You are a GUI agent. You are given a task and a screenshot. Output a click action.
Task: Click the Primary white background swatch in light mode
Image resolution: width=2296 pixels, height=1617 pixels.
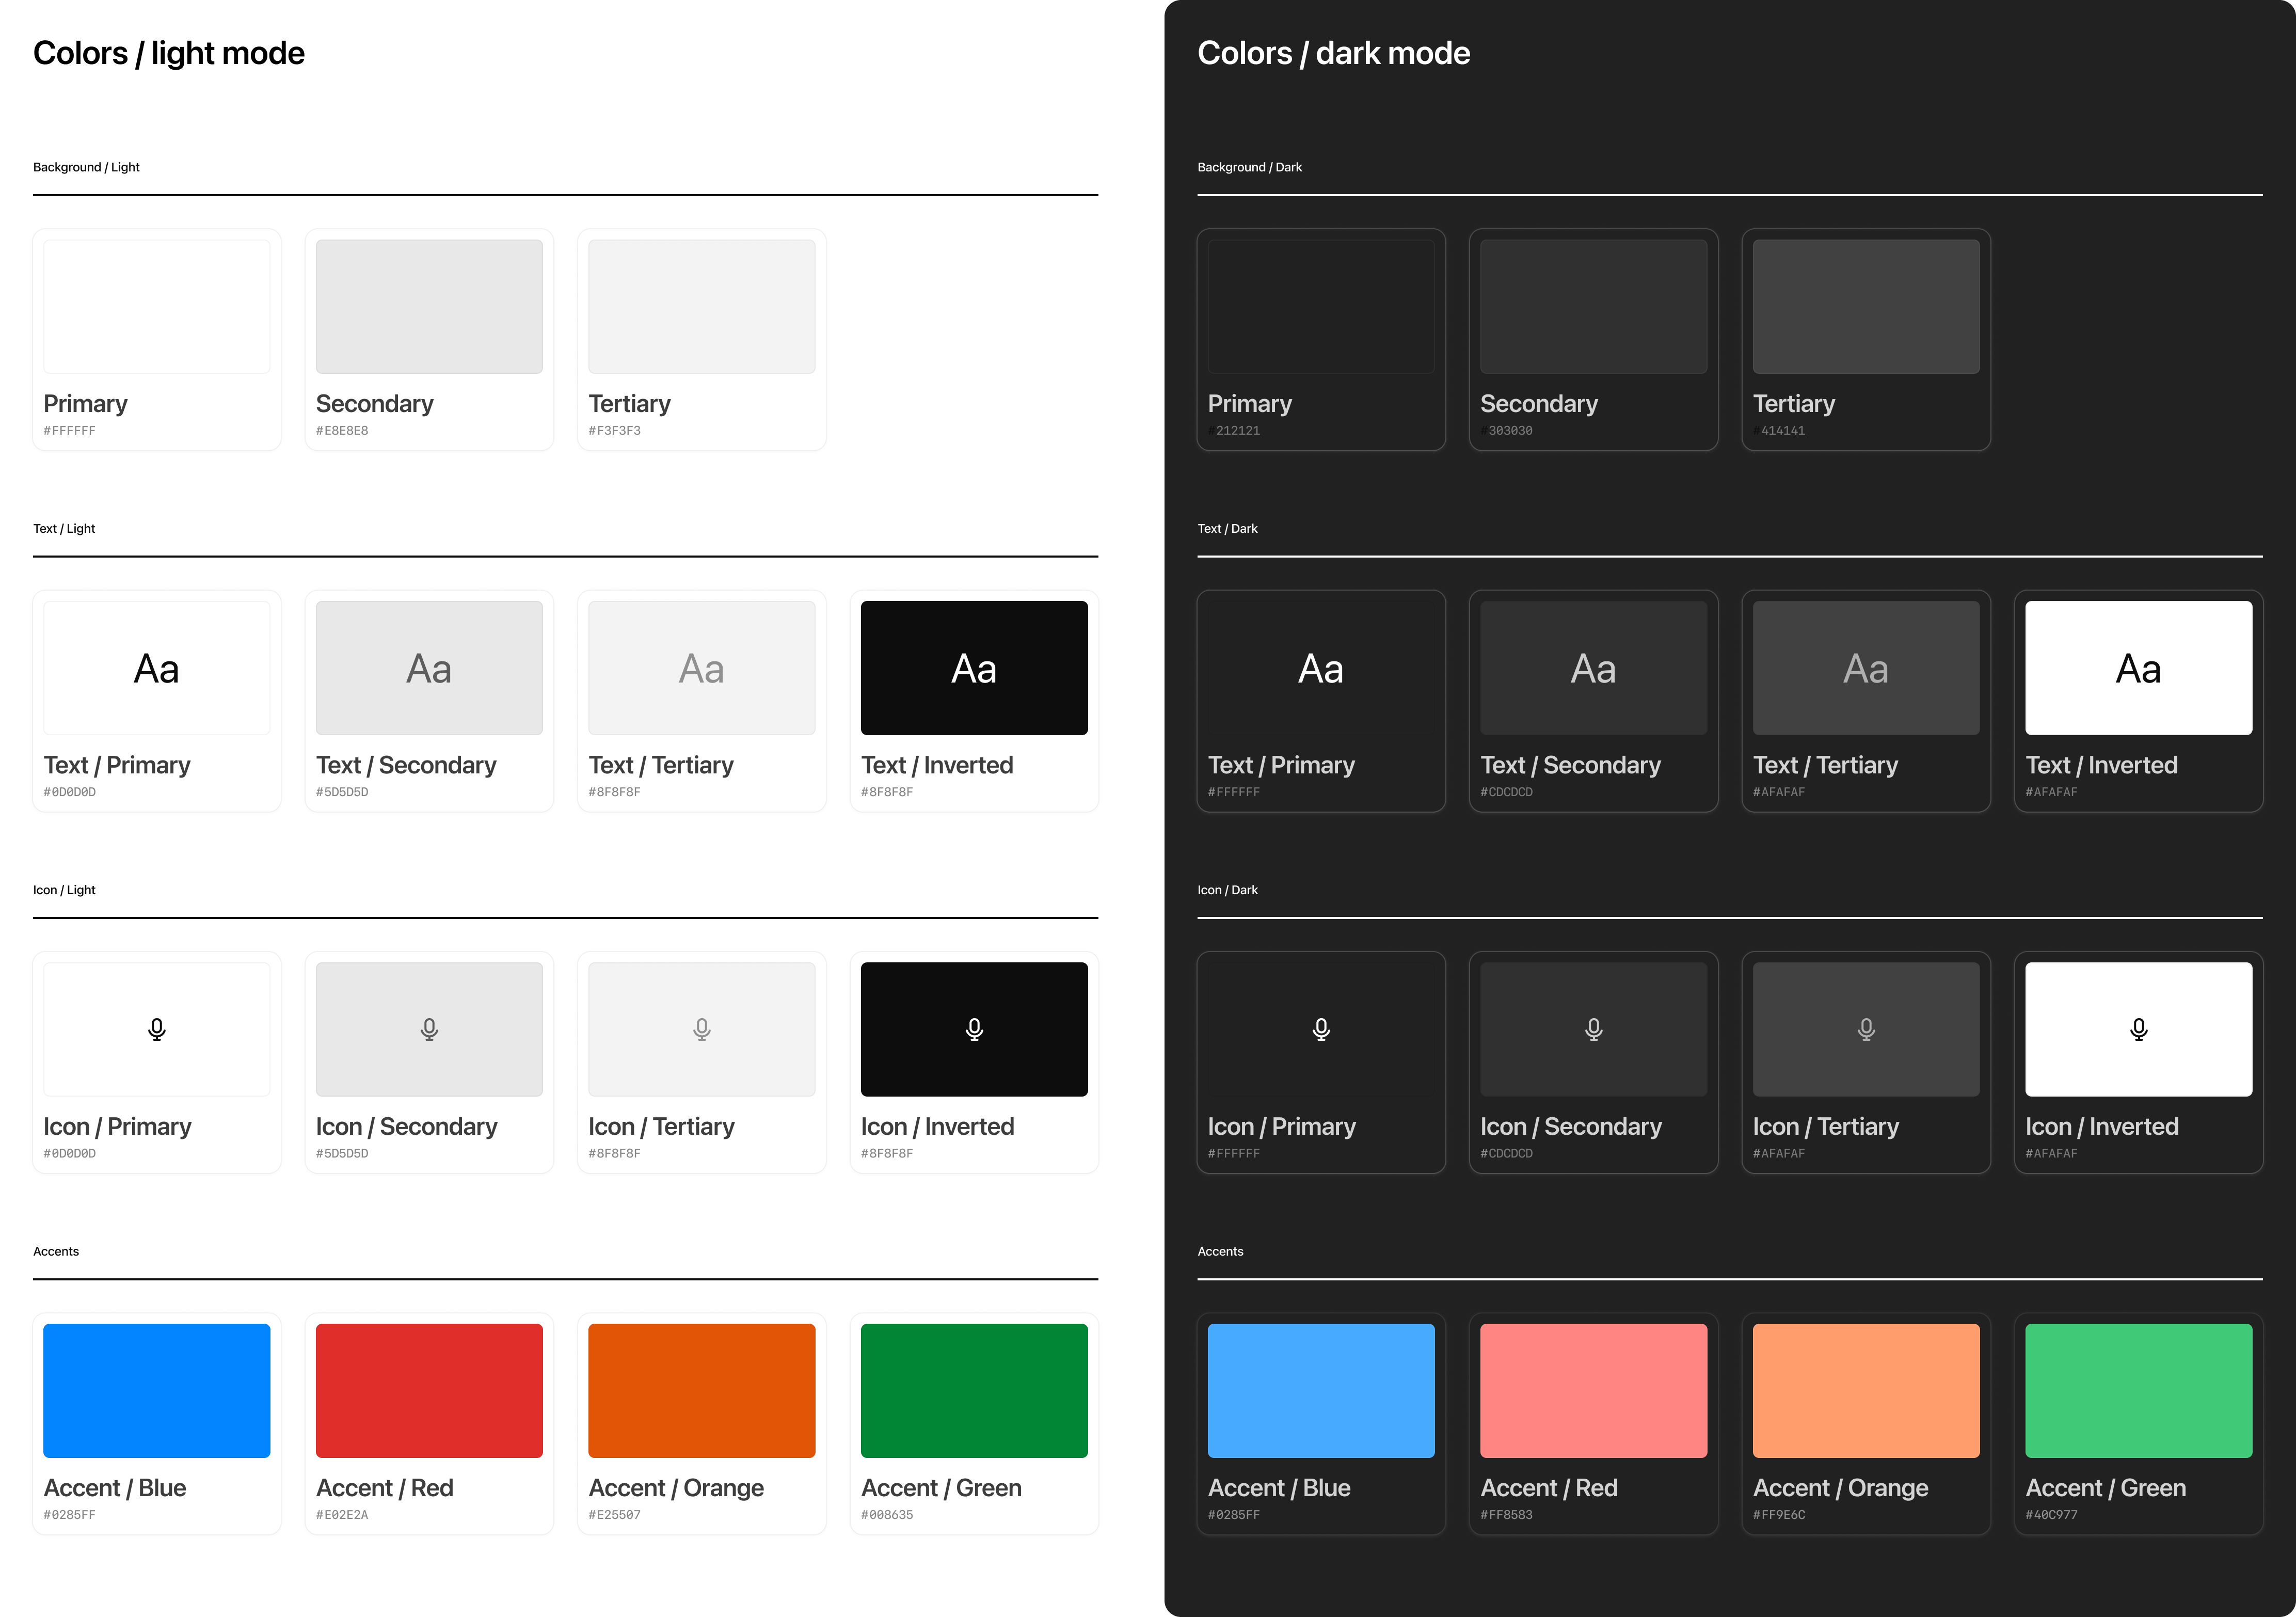[x=156, y=306]
